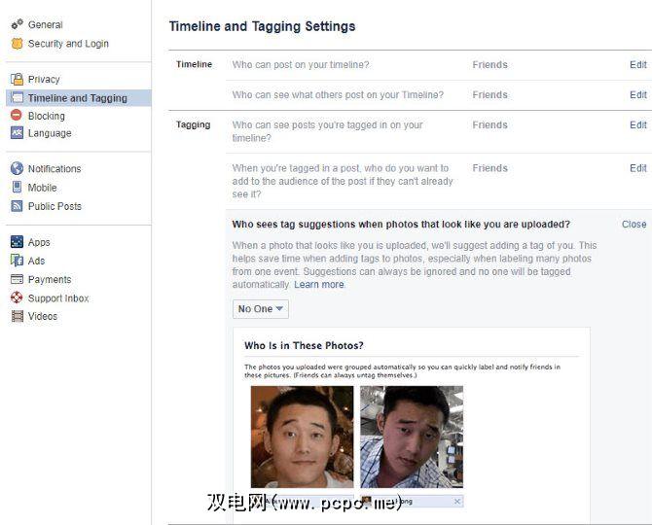Open the Language settings icon
652x525 pixels.
click(17, 133)
